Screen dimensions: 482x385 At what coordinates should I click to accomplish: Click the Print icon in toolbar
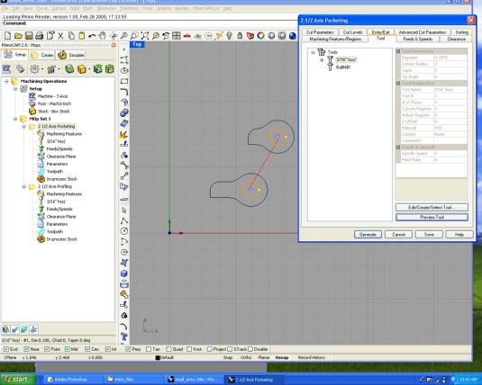39,36
